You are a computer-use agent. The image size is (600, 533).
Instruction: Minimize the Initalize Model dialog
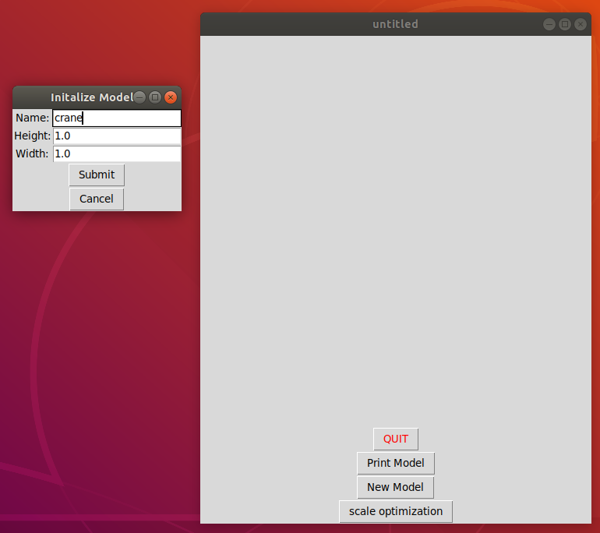(x=139, y=97)
